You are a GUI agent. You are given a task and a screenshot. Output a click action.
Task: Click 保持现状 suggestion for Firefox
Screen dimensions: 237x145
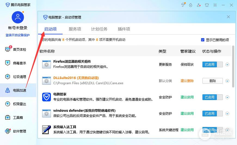click(187, 65)
